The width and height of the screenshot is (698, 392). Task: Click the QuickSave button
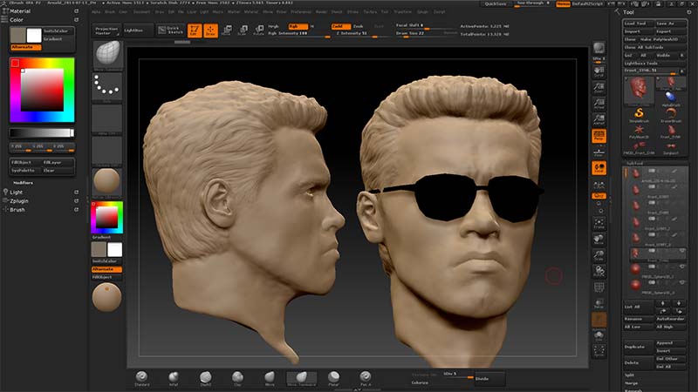496,3
